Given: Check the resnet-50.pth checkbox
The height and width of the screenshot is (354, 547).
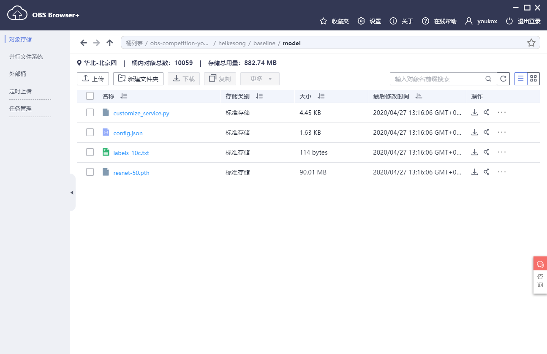Looking at the screenshot, I should coord(90,172).
